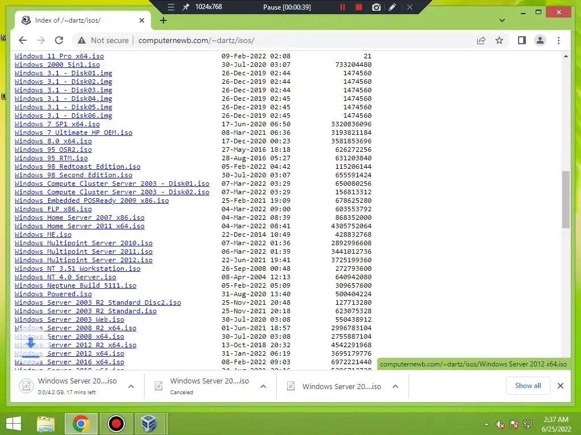Show hidden system tray icons
The height and width of the screenshot is (435, 581).
click(486, 424)
